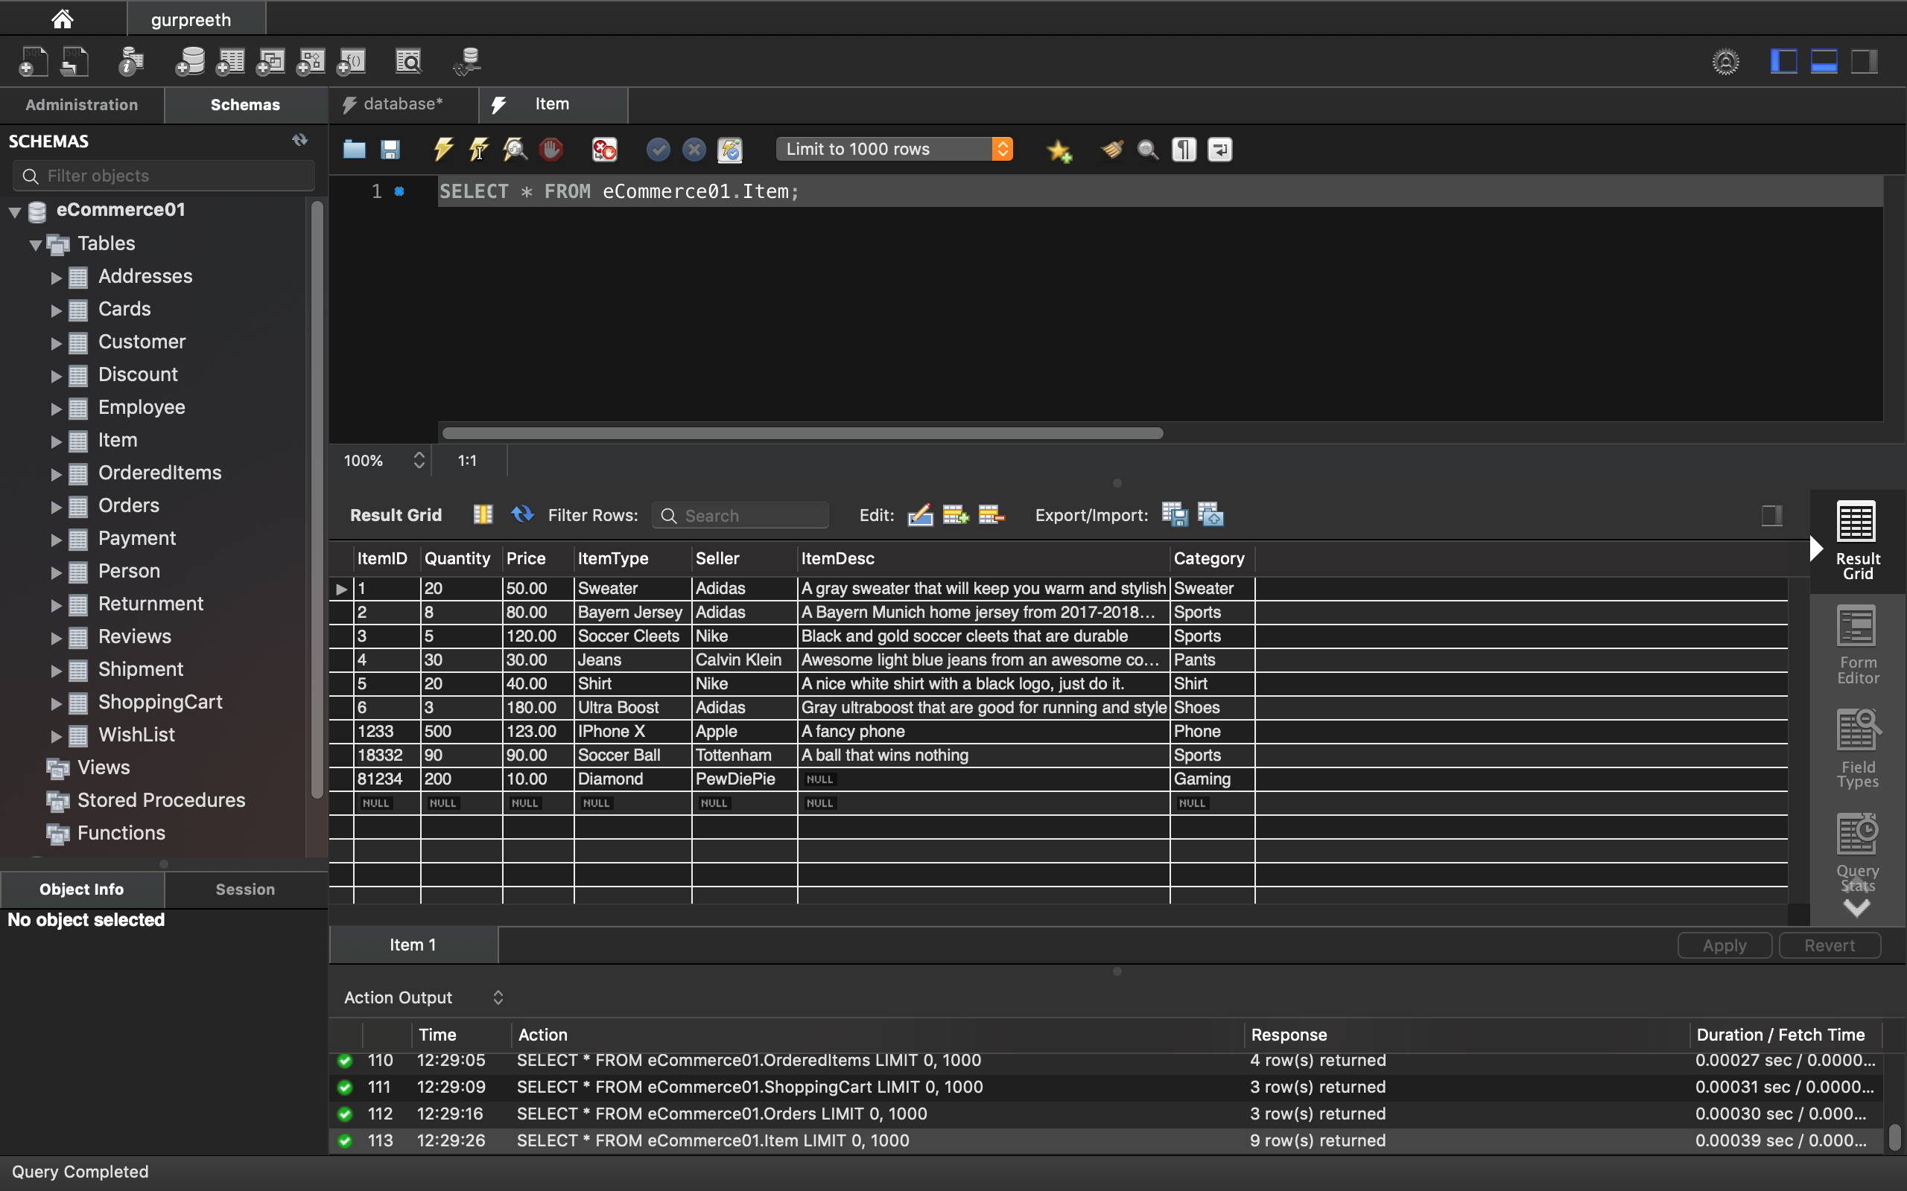1907x1191 pixels.
Task: Execute the SQL query with the lightning bolt icon
Action: pyautogui.click(x=443, y=149)
